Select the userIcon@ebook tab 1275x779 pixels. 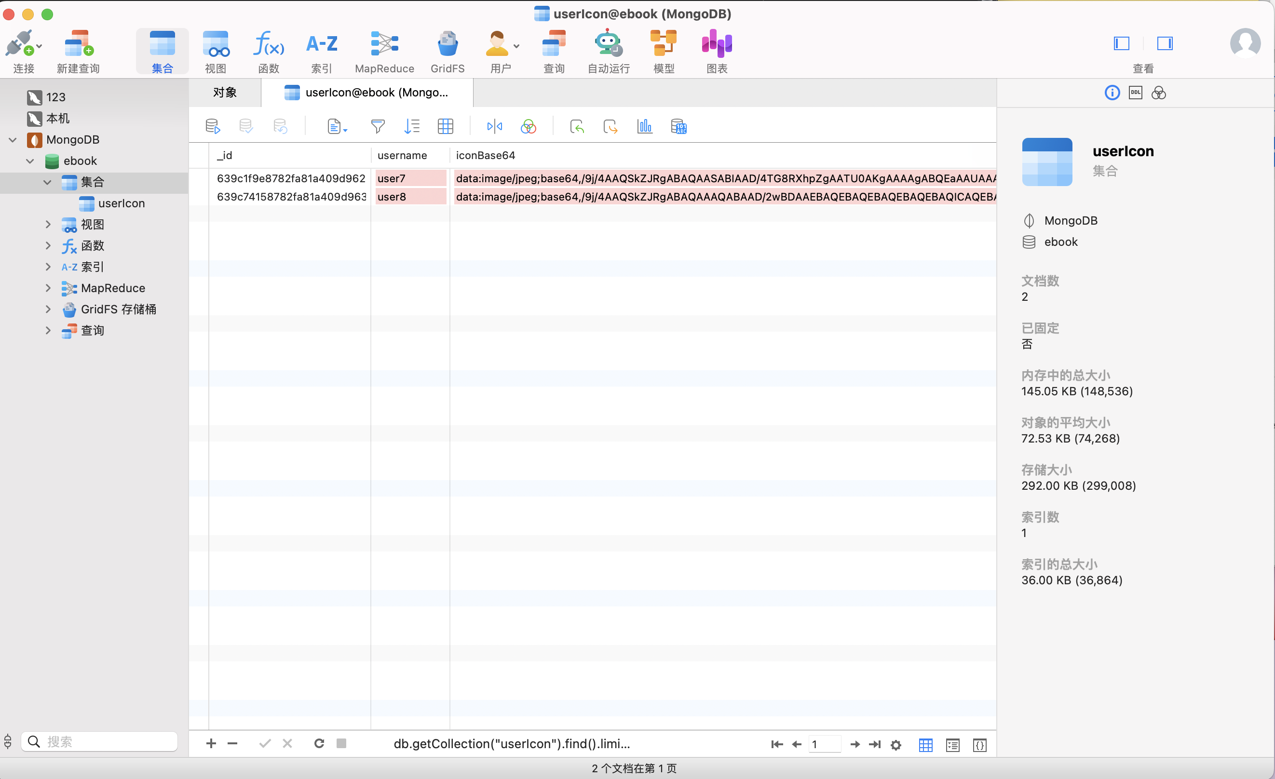pyautogui.click(x=367, y=93)
